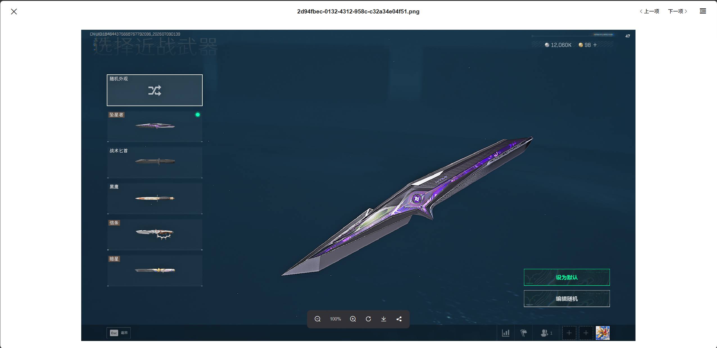Click the gold coin icon beside 98
Viewport: 717px width, 348px height.
click(581, 45)
